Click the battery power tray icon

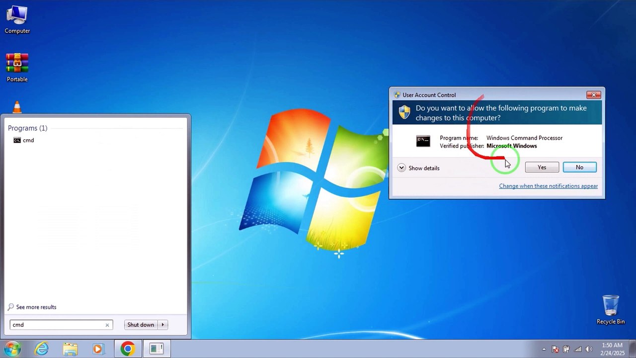coord(566,349)
